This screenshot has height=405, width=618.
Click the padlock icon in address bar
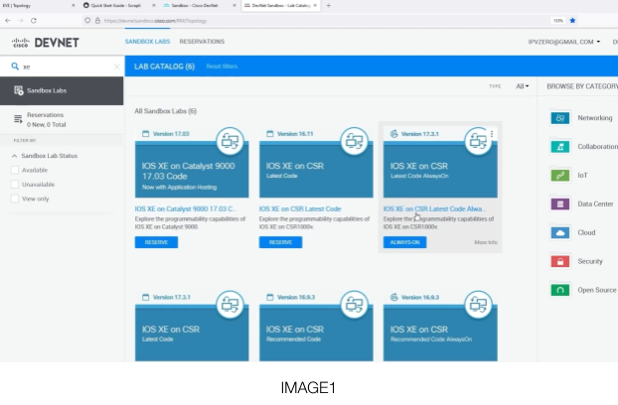pos(97,21)
